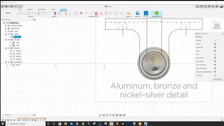This screenshot has width=224, height=126.
Task: Apply the Collinear constraint
Action: tap(111, 13)
